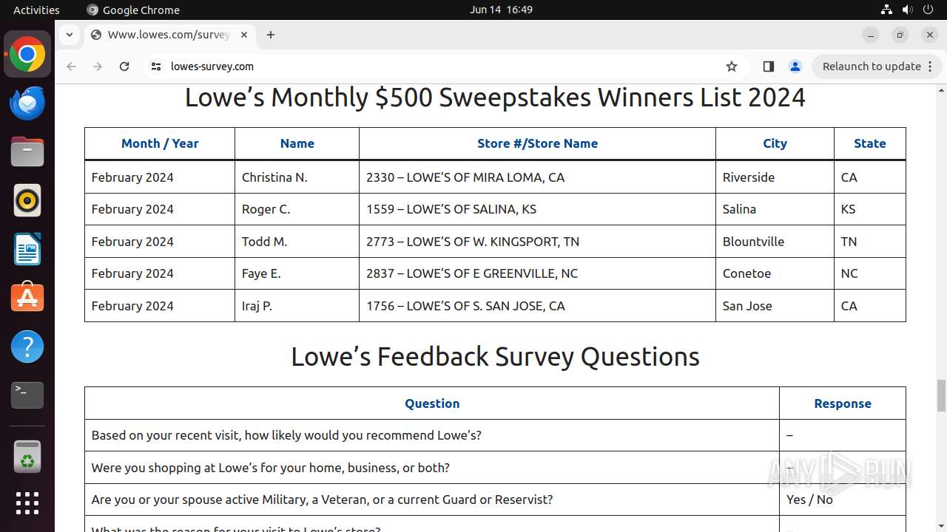
Task: Click the Relaunch to update button
Action: (871, 66)
